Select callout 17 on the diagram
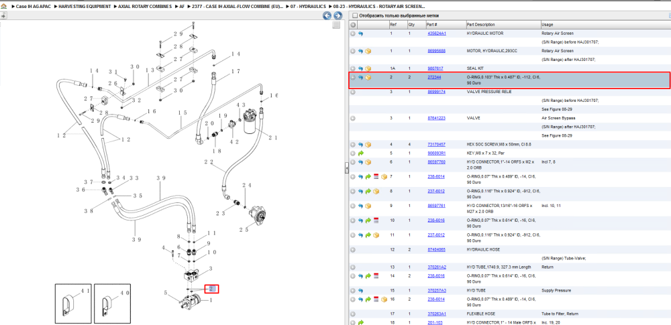This screenshot has width=671, height=325. pyautogui.click(x=236, y=71)
